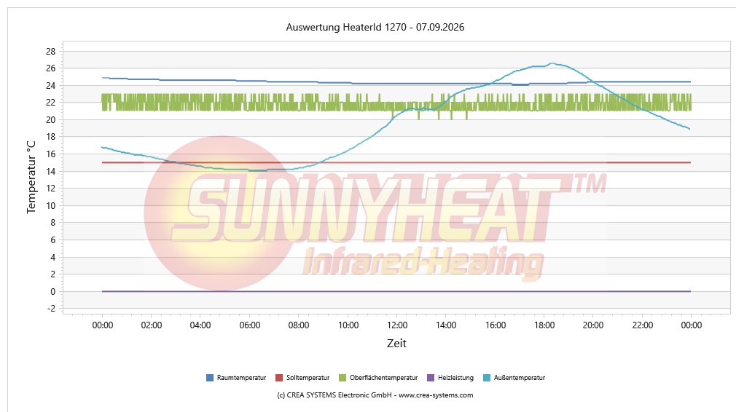Click the 02:00 time axis label
736x412 pixels.
152,325
